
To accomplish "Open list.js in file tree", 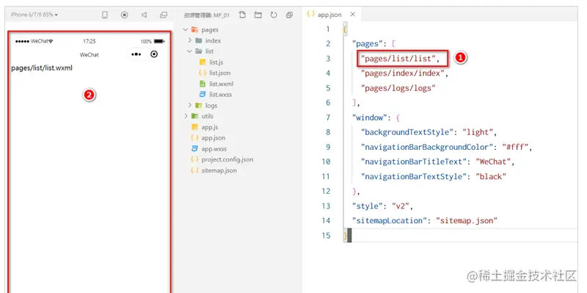I will pyautogui.click(x=216, y=62).
